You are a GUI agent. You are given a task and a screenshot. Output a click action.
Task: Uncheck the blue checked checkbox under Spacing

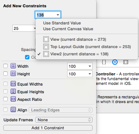(27, 57)
